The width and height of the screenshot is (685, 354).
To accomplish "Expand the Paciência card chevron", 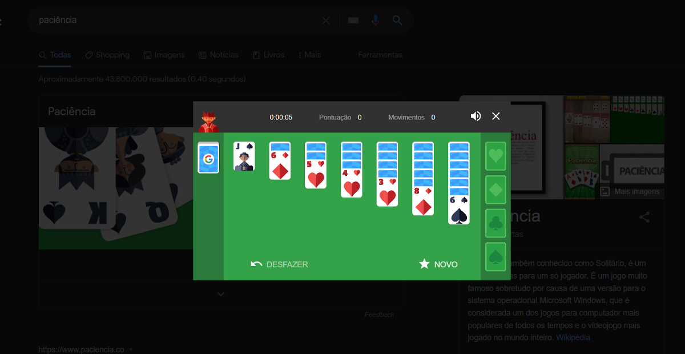I will tap(221, 294).
